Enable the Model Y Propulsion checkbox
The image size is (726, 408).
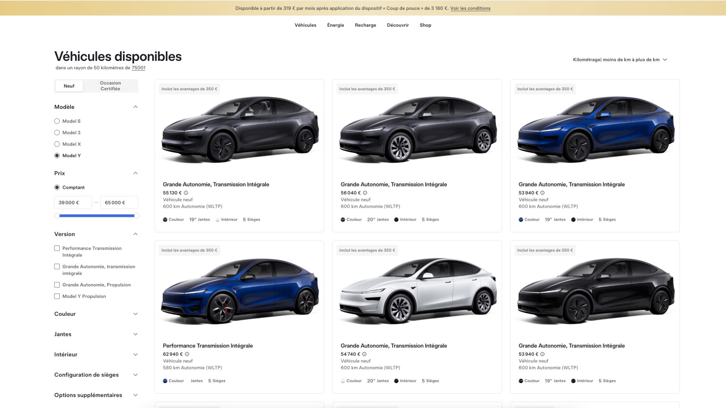(57, 296)
